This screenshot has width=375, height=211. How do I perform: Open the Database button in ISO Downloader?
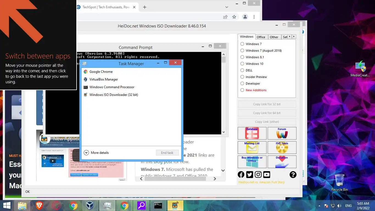tap(252, 133)
